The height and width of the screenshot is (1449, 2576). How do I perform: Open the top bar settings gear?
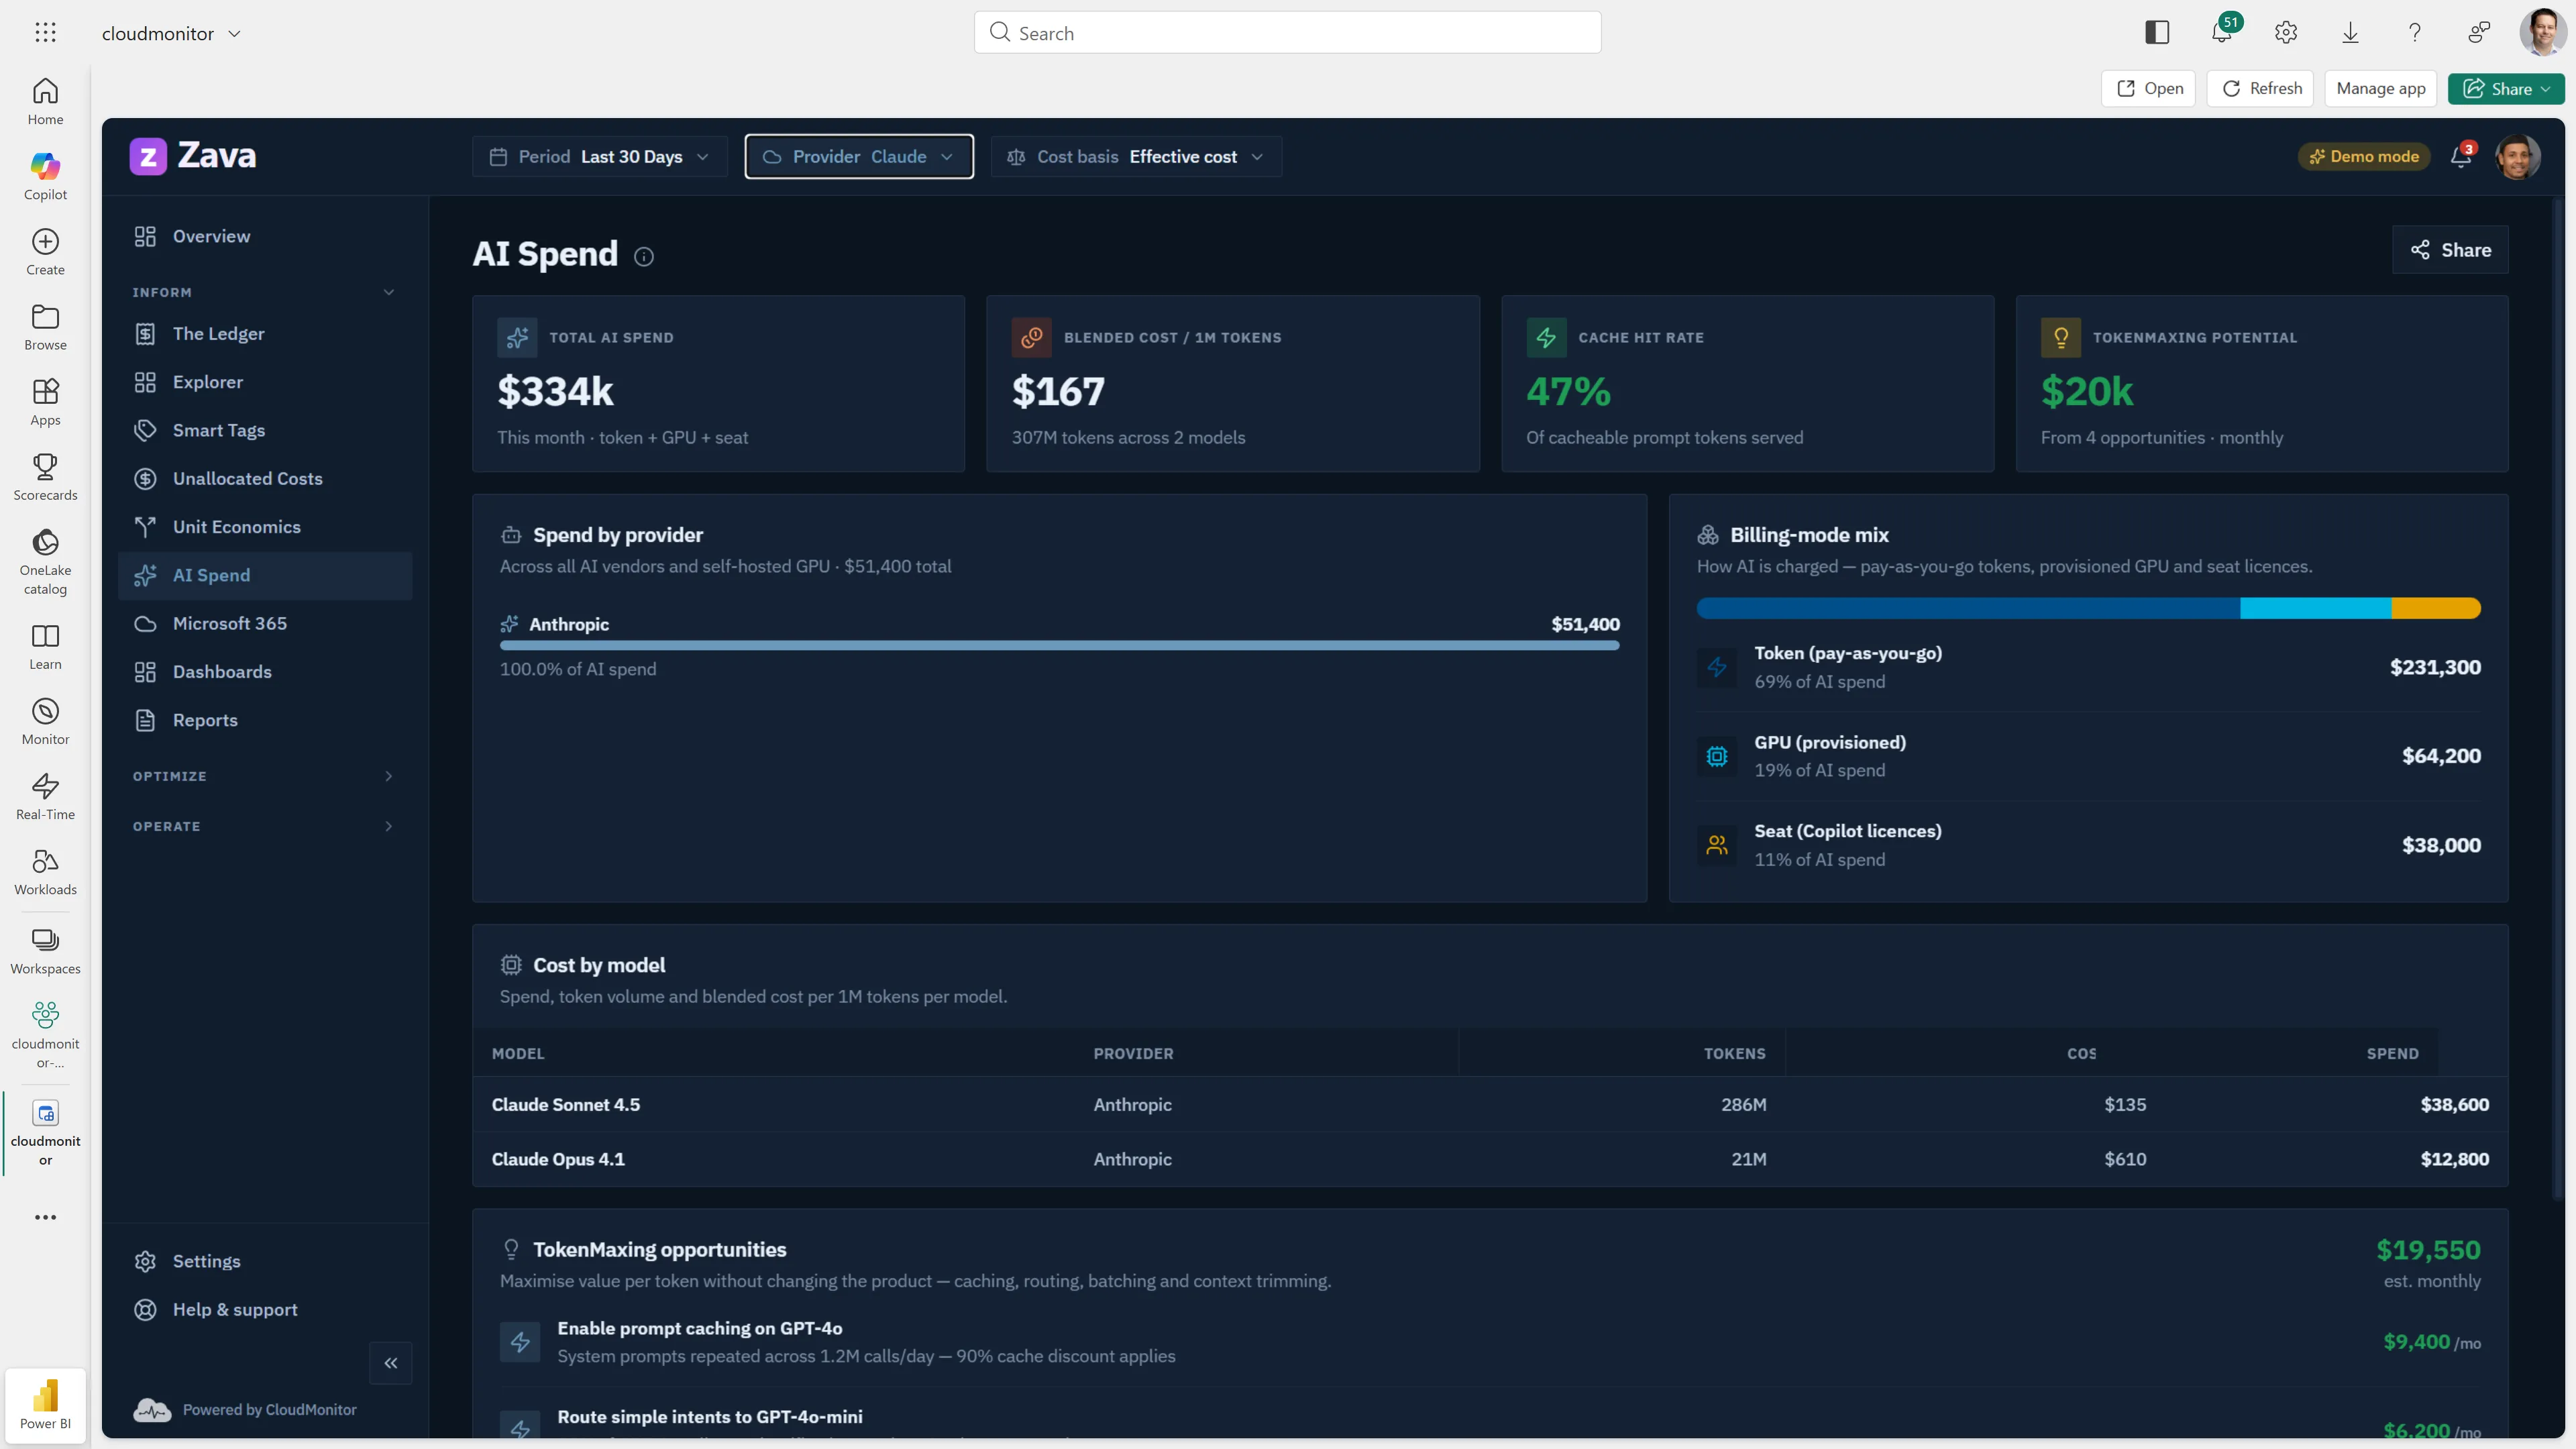pyautogui.click(x=2286, y=33)
